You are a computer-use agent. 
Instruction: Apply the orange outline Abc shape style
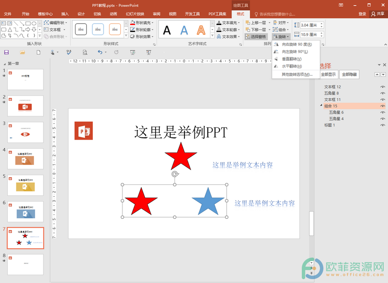point(115,29)
